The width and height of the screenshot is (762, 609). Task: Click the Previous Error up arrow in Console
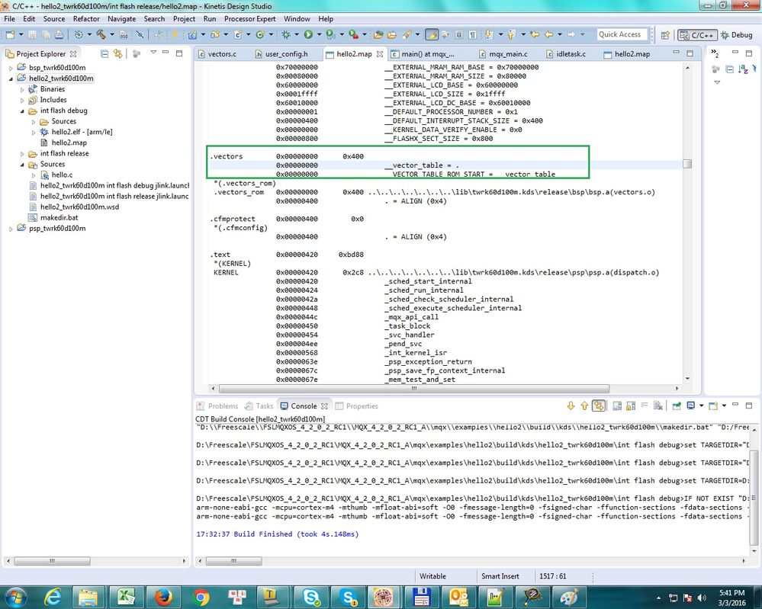tap(584, 406)
